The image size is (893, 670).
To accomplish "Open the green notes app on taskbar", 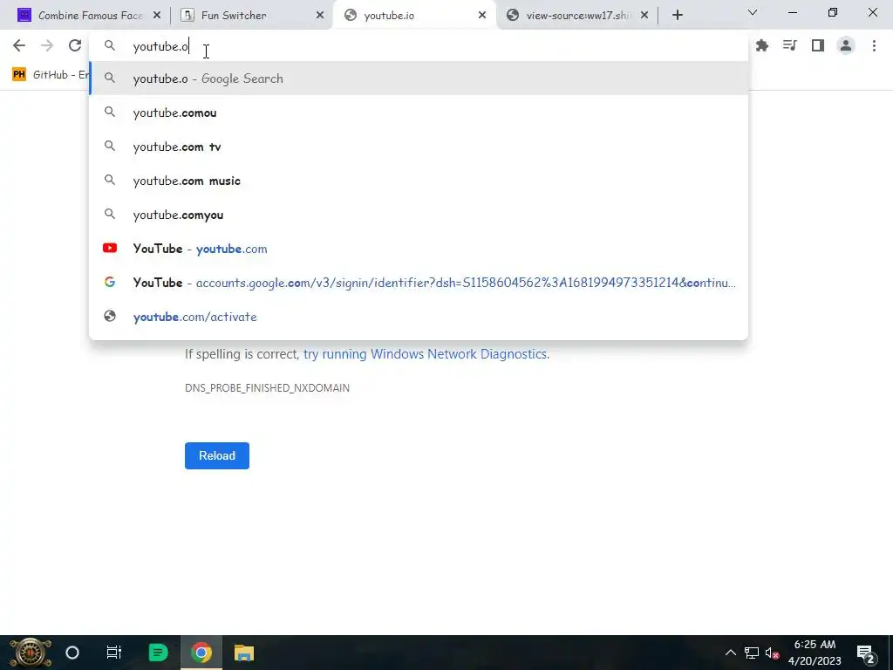I will click(x=158, y=653).
